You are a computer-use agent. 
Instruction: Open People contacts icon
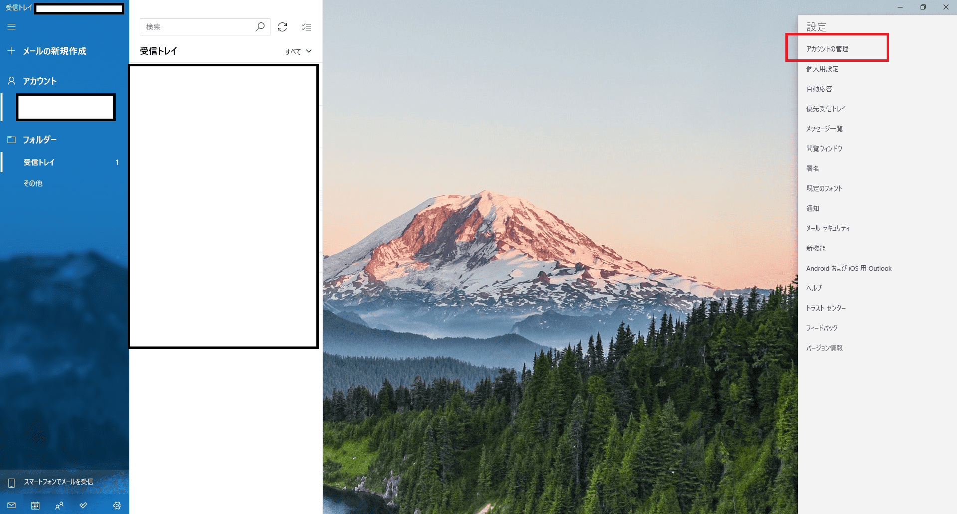[59, 506]
